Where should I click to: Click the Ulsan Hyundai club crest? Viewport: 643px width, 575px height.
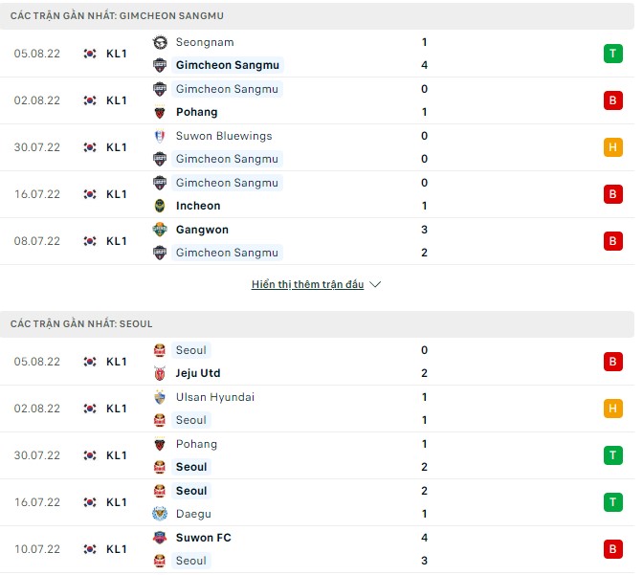point(160,397)
